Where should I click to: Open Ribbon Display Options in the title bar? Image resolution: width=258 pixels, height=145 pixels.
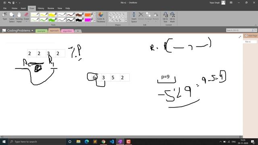[231, 3]
